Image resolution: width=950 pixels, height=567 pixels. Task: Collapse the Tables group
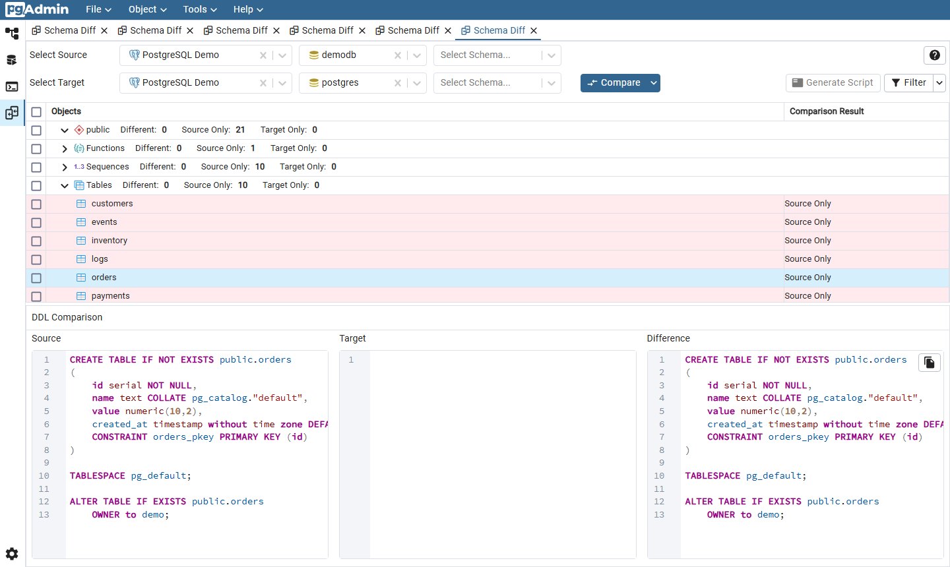tap(65, 186)
